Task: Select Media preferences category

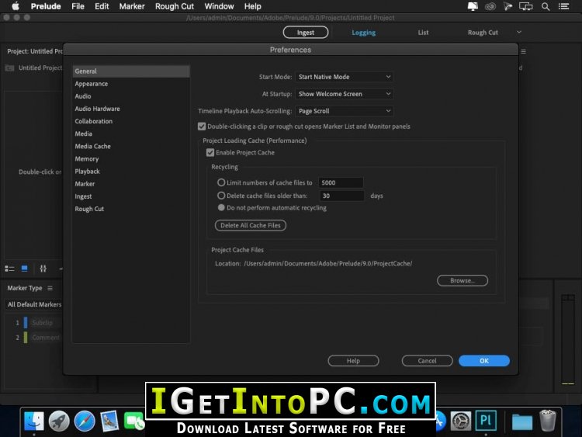Action: point(131,134)
